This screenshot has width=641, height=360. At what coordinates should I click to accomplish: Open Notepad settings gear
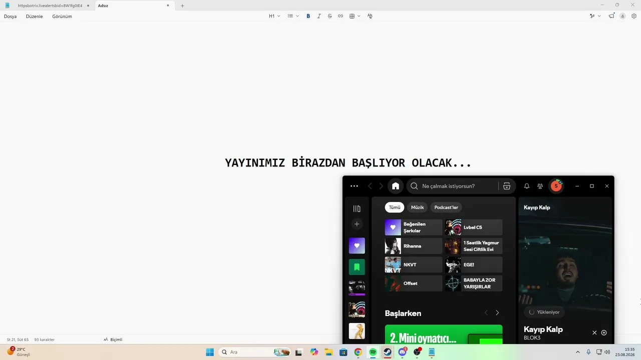[x=634, y=16]
